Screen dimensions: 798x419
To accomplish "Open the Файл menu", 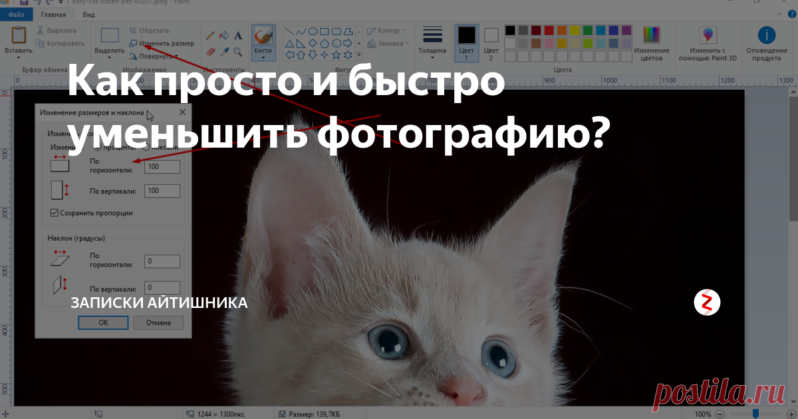I will click(x=15, y=13).
